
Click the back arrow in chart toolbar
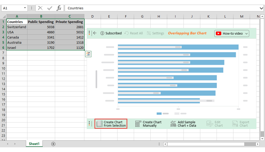click(x=95, y=33)
